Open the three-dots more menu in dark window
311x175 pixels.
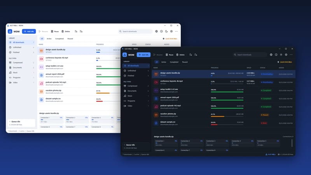coord(291,55)
